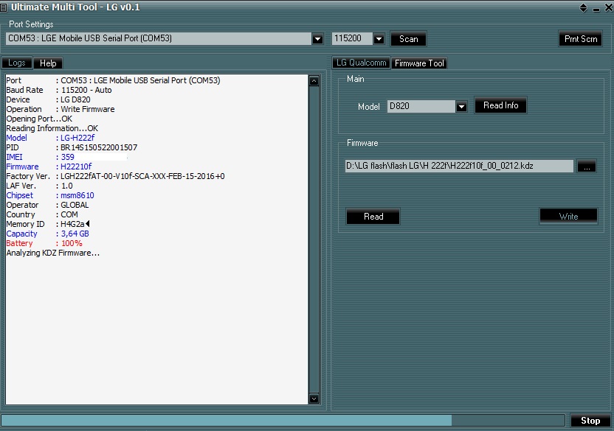Screen dimensions: 614x431
Task: Click the '100%' battery value
Action: coord(72,243)
